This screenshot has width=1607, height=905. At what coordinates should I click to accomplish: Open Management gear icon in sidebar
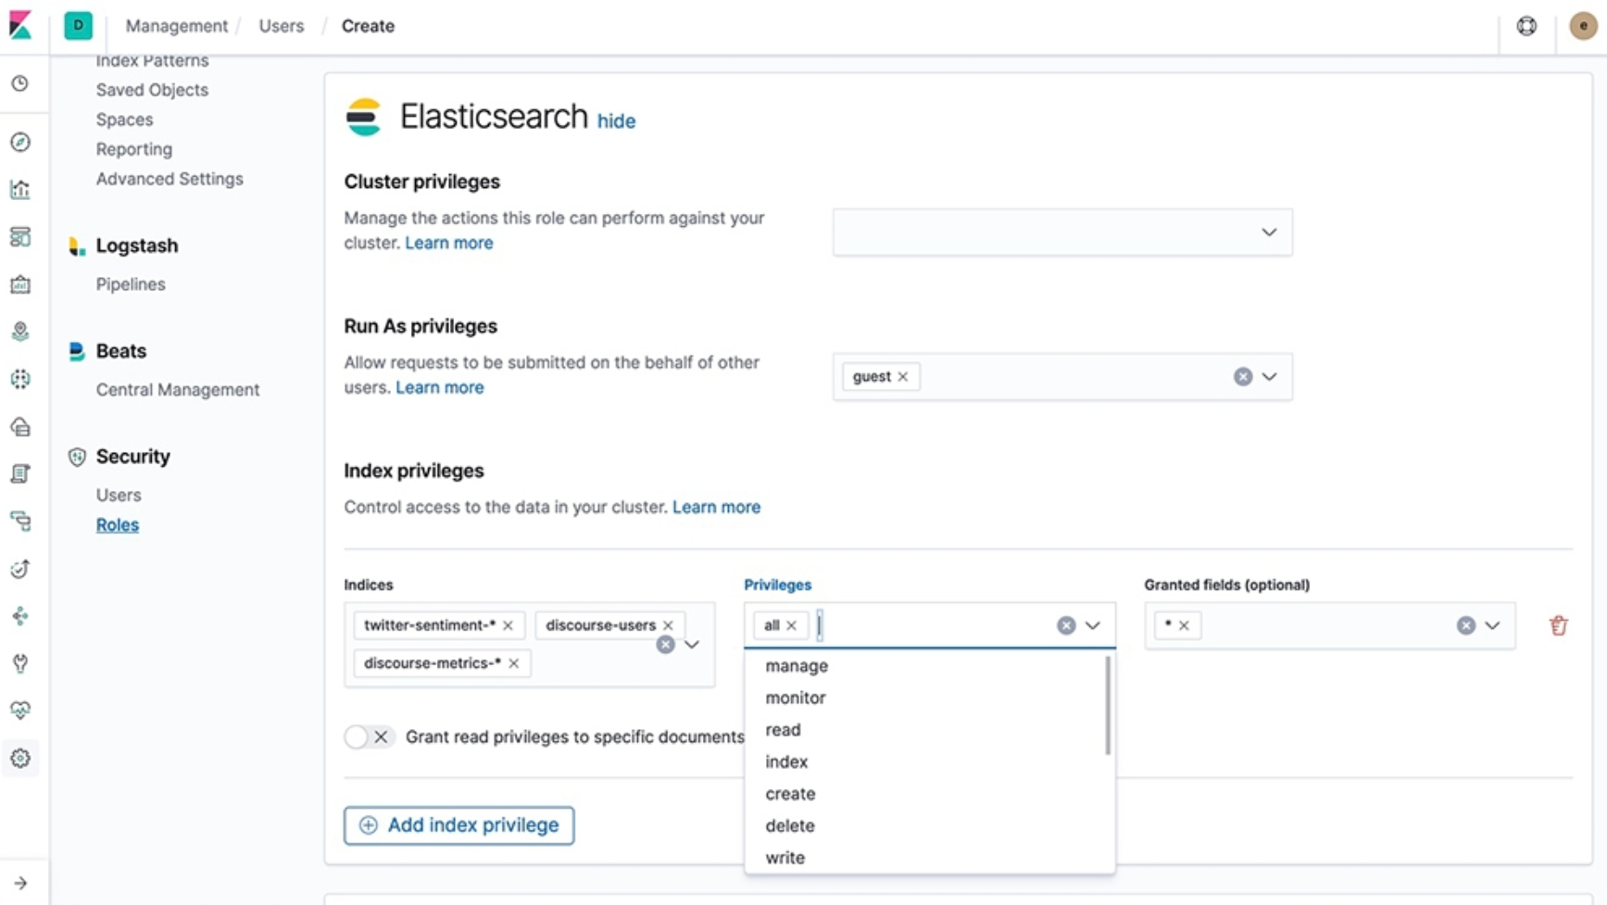pyautogui.click(x=20, y=758)
